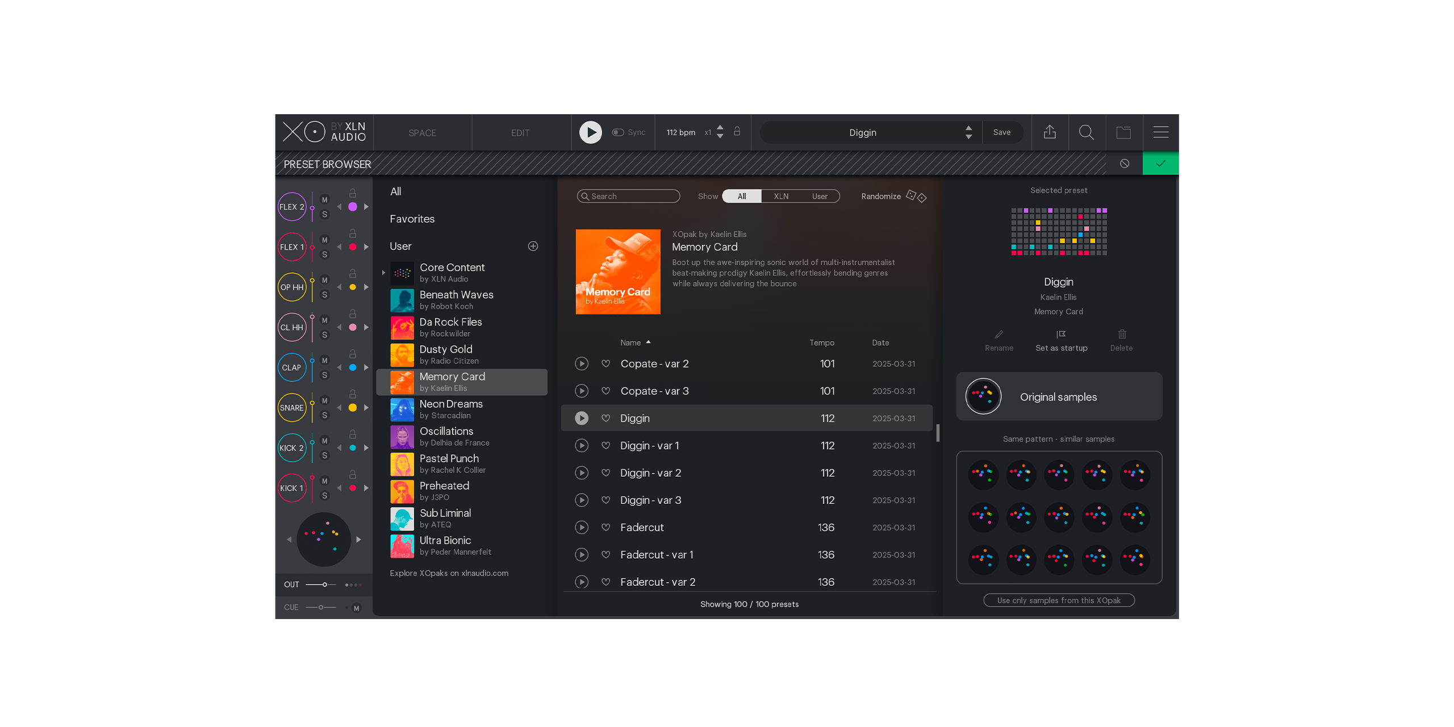Open Explore XOpaks on xlnaudio.com link
Viewport: 1454px width, 727px height.
coord(449,573)
